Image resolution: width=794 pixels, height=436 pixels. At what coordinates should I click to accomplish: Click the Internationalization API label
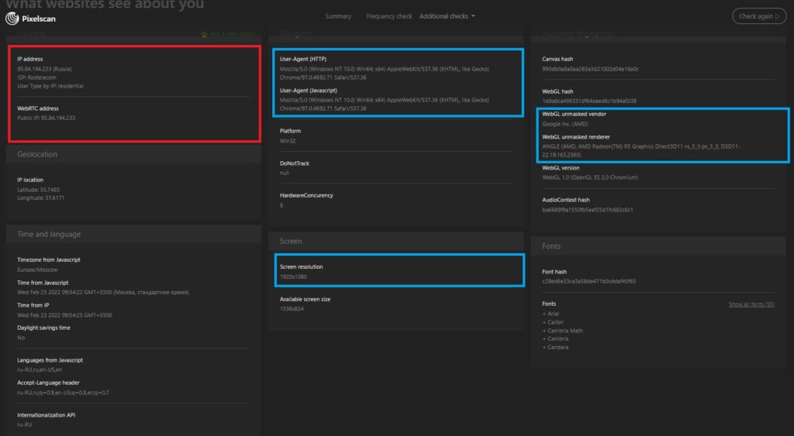point(46,415)
